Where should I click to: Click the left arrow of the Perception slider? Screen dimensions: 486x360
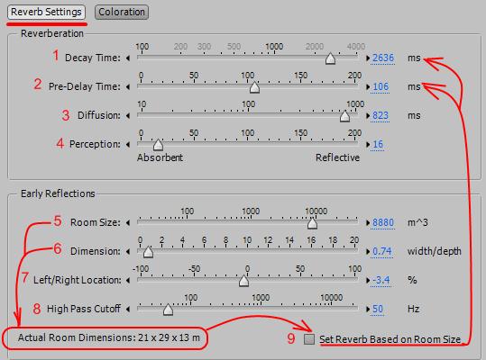[x=128, y=144]
